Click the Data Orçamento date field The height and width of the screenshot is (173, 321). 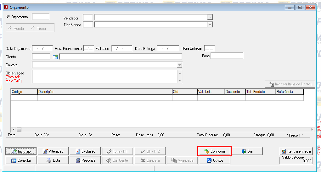click(42, 48)
